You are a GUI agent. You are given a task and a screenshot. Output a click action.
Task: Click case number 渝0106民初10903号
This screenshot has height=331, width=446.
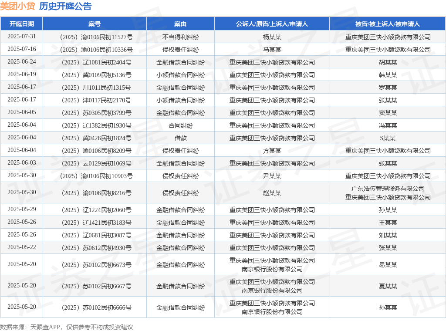pyautogui.click(x=96, y=176)
